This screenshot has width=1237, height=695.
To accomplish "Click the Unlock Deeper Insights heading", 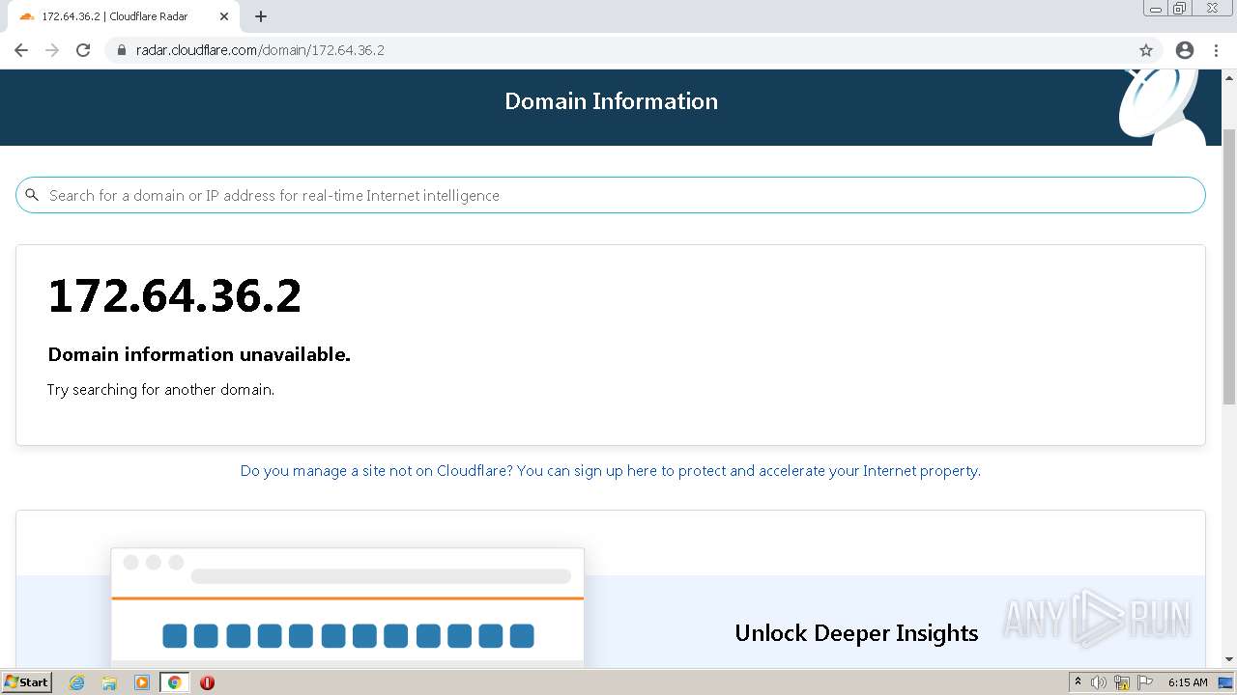I will pos(856,633).
